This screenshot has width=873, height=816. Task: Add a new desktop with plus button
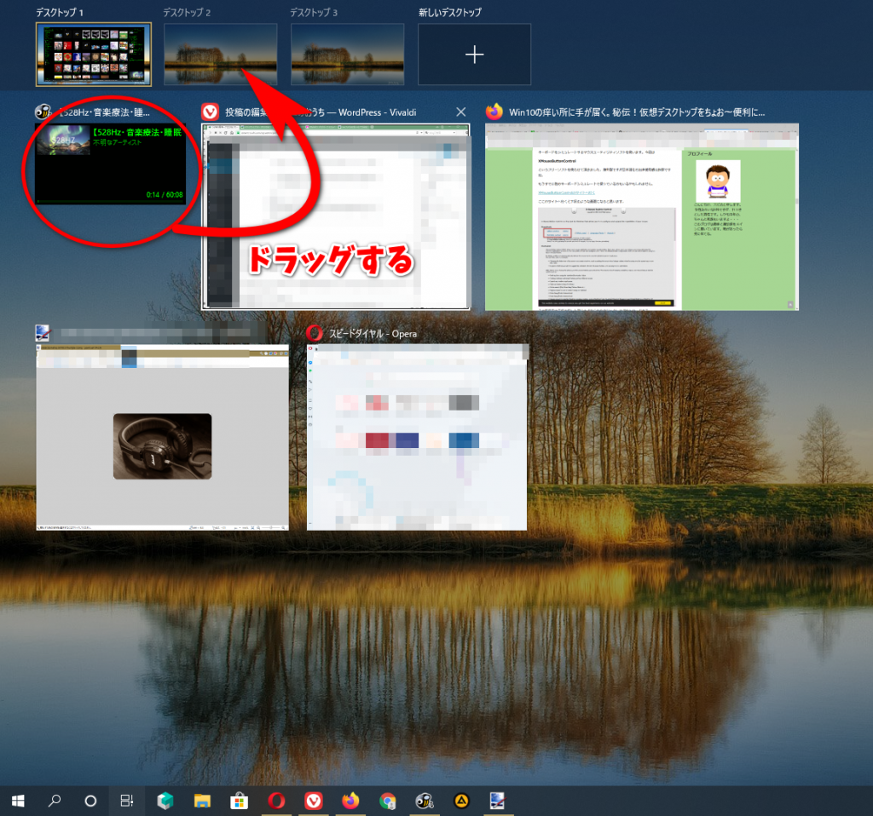pos(474,55)
